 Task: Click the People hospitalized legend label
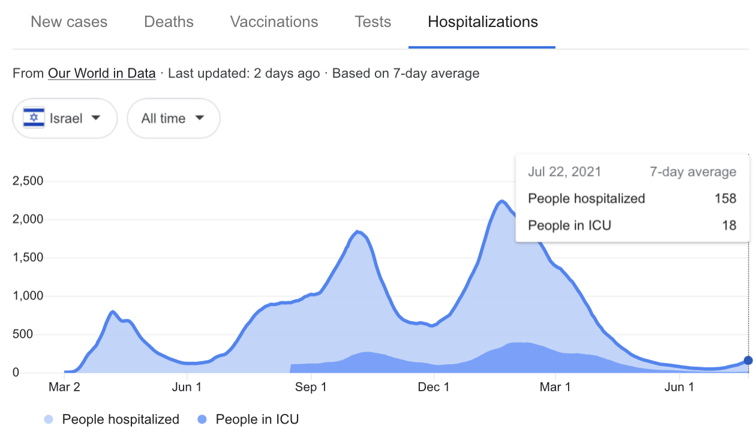click(x=121, y=419)
